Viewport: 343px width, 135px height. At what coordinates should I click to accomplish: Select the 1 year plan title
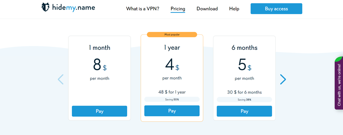172,47
